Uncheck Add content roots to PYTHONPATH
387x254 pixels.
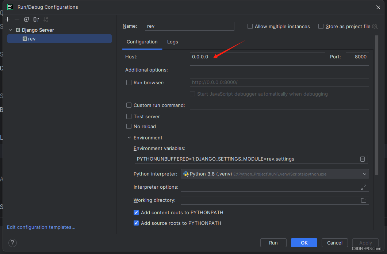click(x=136, y=212)
